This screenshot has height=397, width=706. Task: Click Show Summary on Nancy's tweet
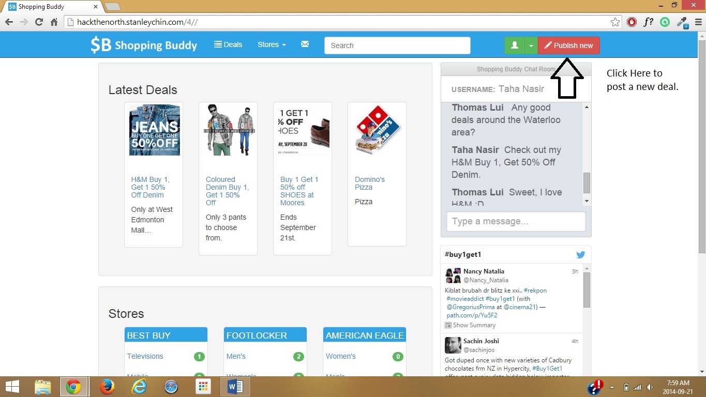click(470, 325)
